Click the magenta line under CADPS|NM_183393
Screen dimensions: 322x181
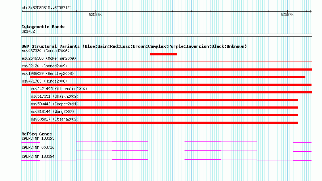click(166, 142)
